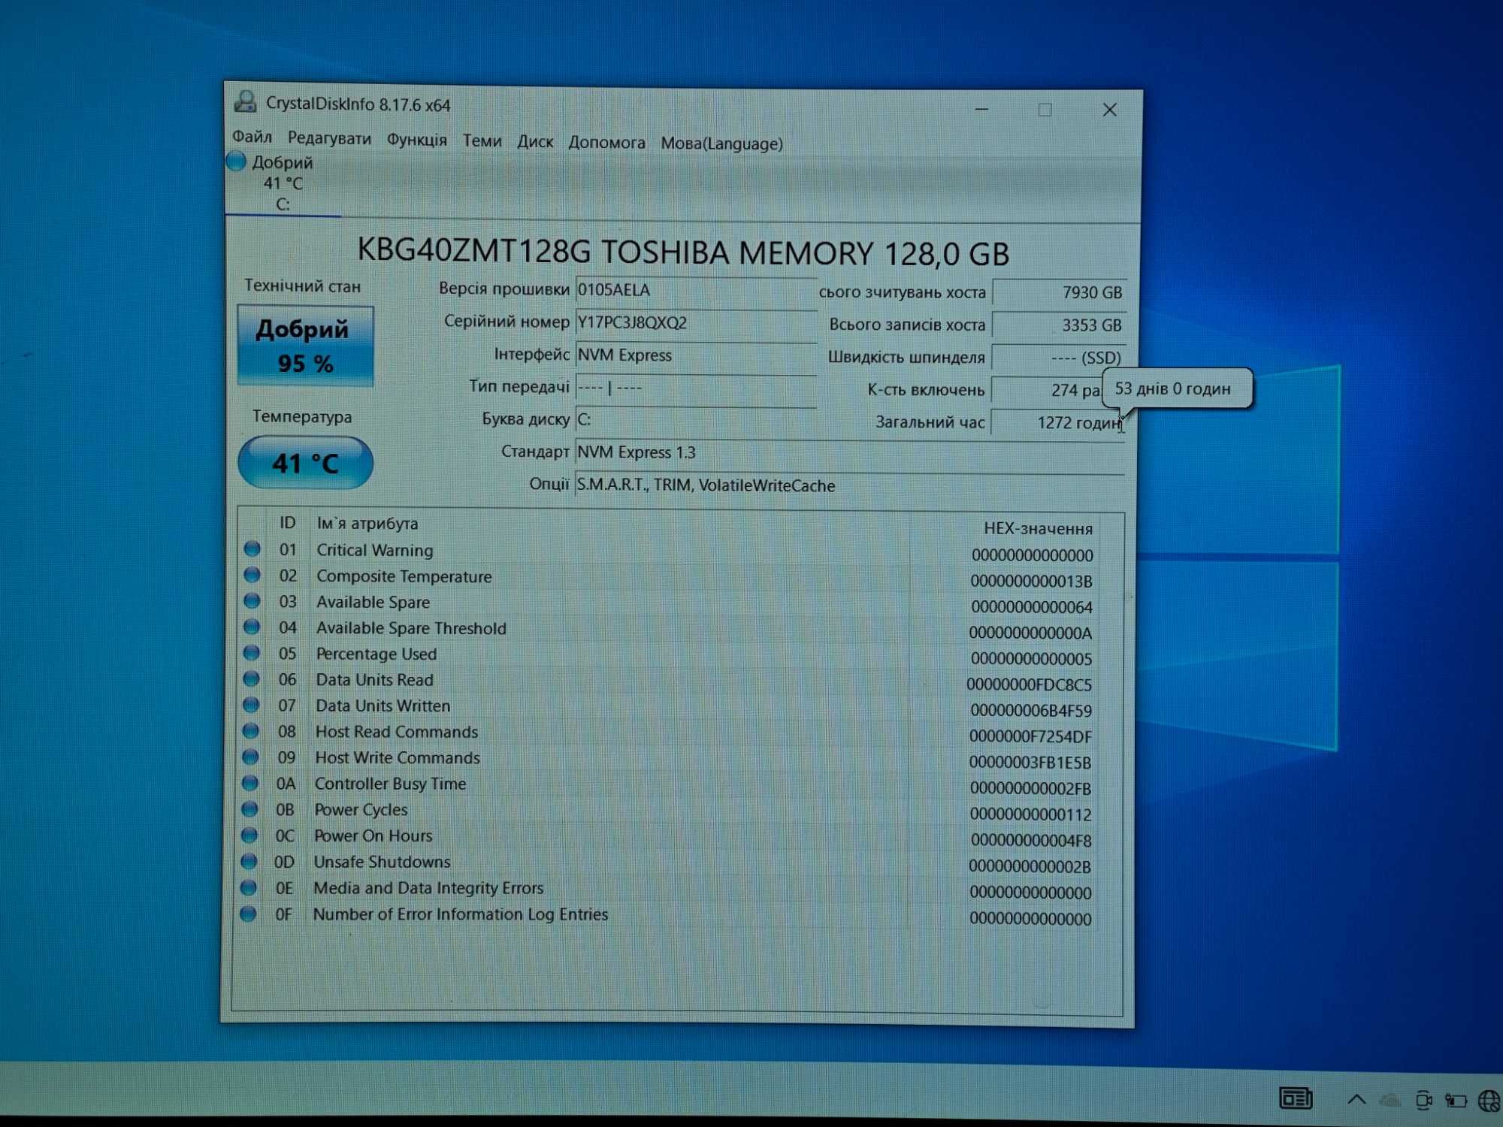Click status icon for Host Write Commands row
Viewport: 1503px width, 1127px height.
250,757
